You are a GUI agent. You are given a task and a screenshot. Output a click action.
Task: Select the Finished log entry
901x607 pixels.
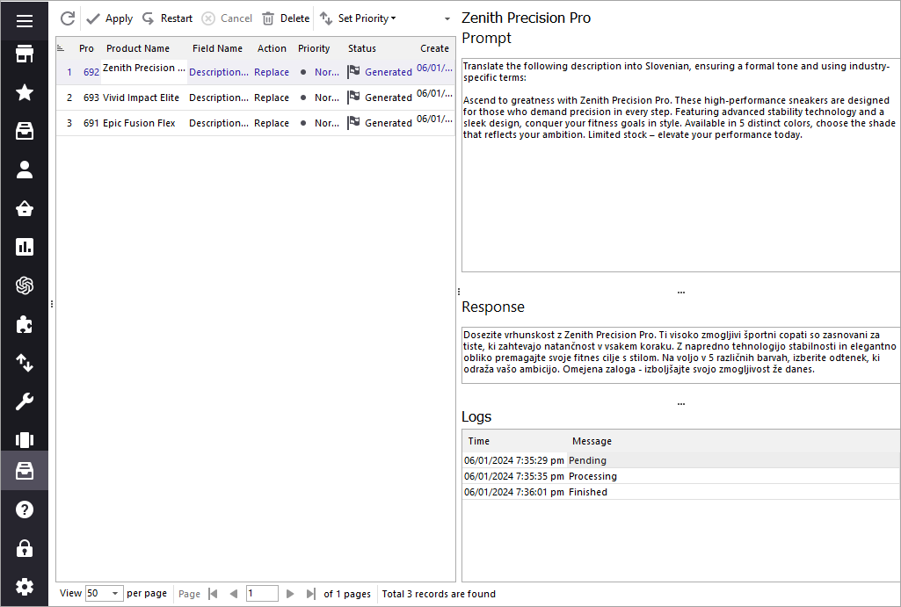coord(681,492)
